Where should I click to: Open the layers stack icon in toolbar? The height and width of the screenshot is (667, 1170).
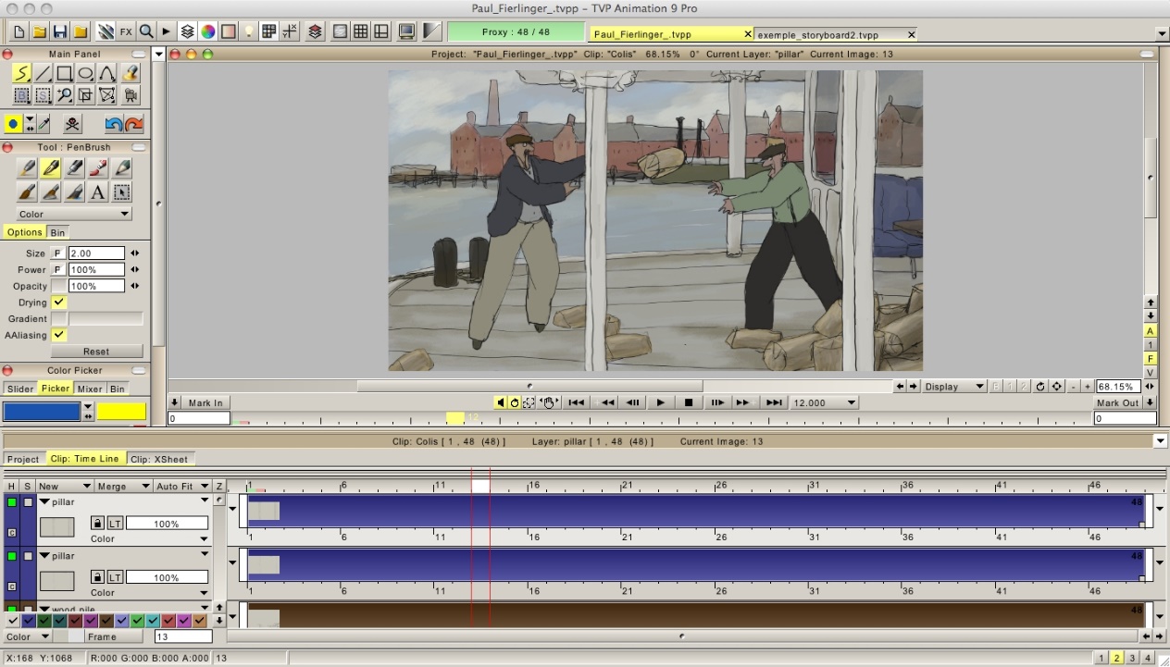coord(188,31)
